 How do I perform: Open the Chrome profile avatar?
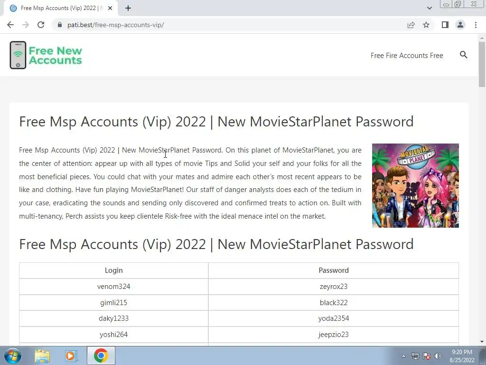point(460,25)
